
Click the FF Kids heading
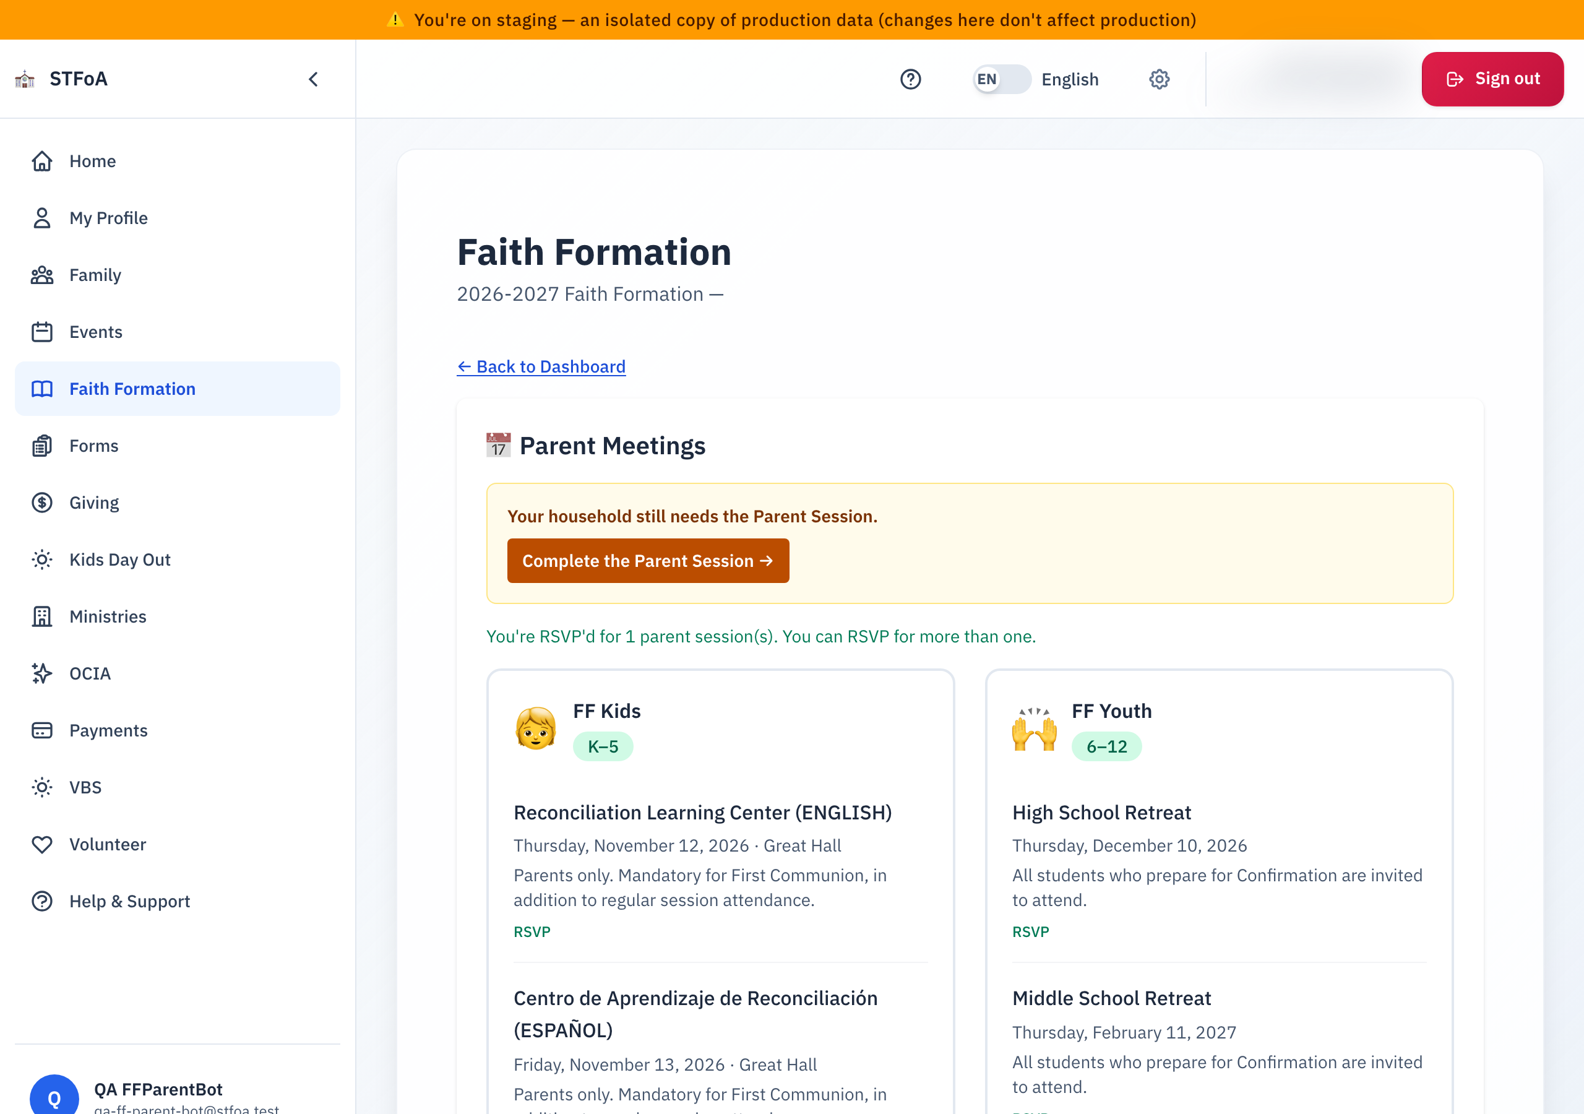pos(606,711)
